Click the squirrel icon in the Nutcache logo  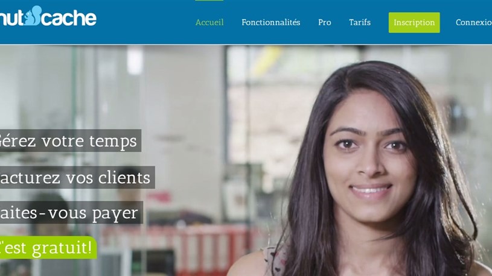tap(33, 15)
